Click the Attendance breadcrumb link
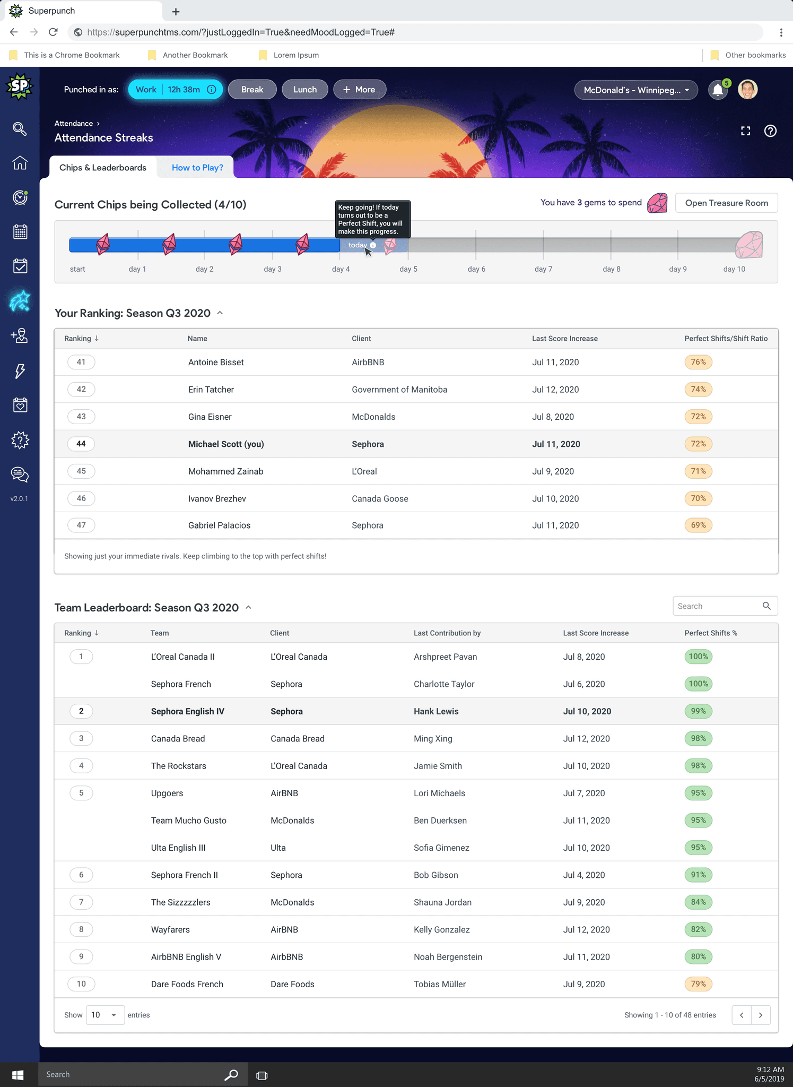This screenshot has width=793, height=1087. (x=74, y=124)
